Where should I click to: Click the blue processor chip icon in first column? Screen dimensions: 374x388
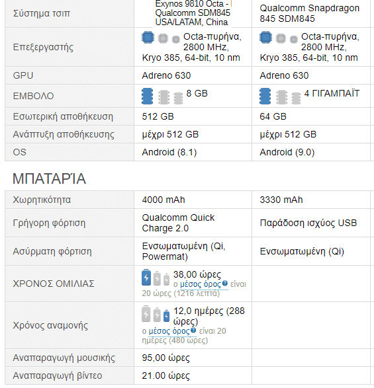tap(148, 38)
